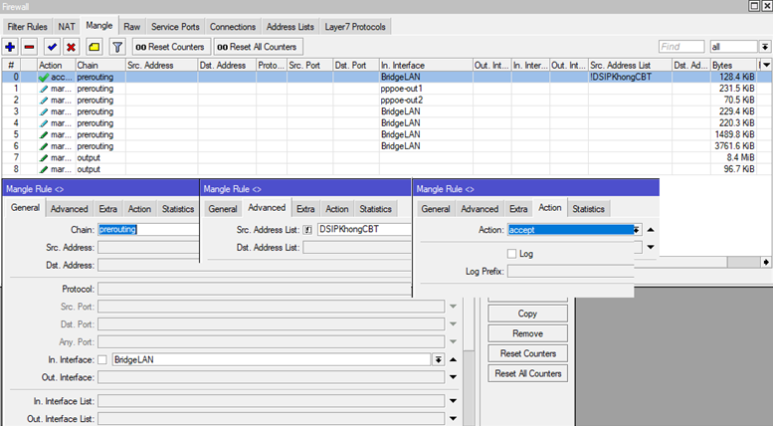The height and width of the screenshot is (426, 773).
Task: Click the Remove button
Action: (527, 333)
